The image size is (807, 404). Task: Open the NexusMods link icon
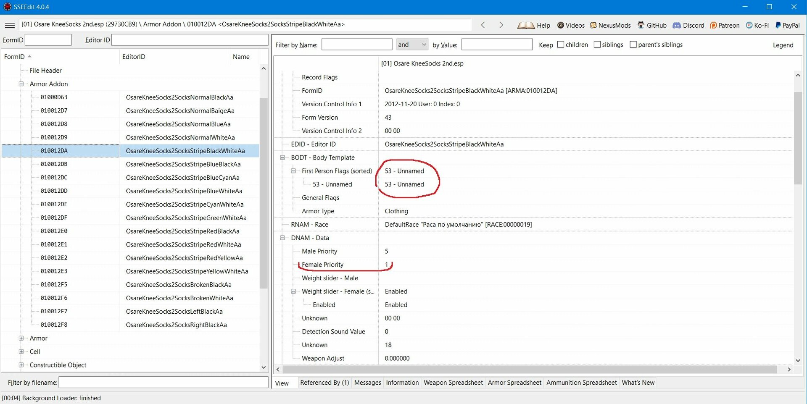pyautogui.click(x=593, y=25)
